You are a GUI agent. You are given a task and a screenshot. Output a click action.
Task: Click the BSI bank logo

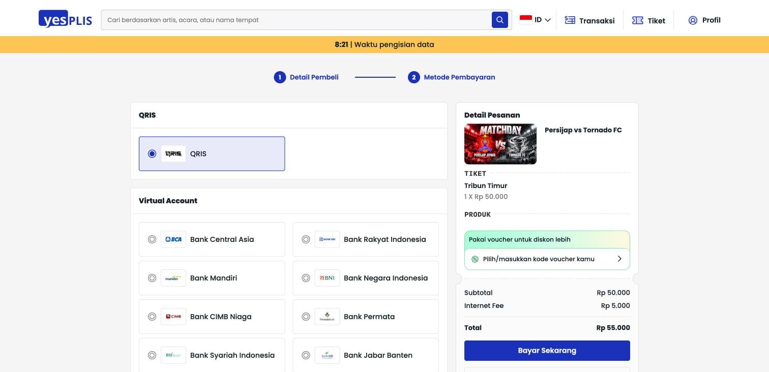click(x=173, y=355)
